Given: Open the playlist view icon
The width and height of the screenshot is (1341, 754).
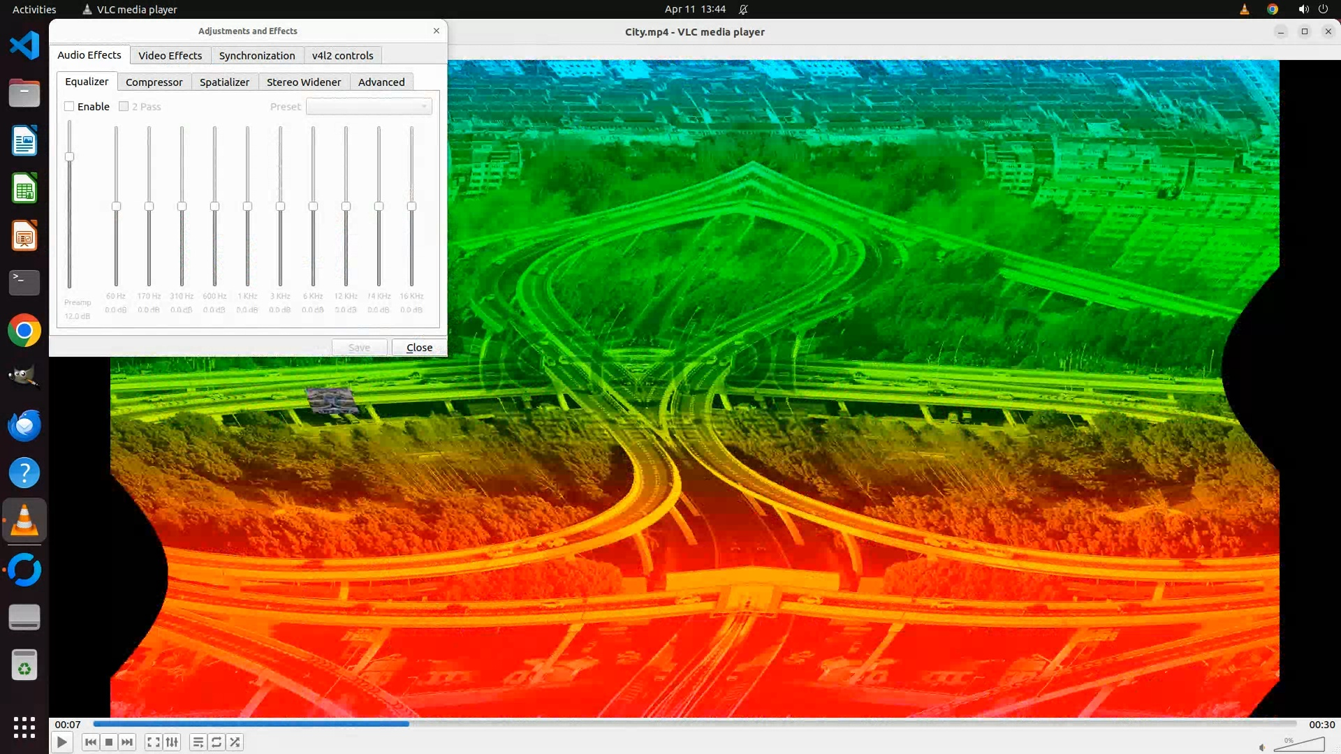Looking at the screenshot, I should click(x=198, y=742).
